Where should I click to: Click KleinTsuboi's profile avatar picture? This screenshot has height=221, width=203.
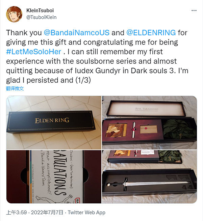tap(14, 14)
